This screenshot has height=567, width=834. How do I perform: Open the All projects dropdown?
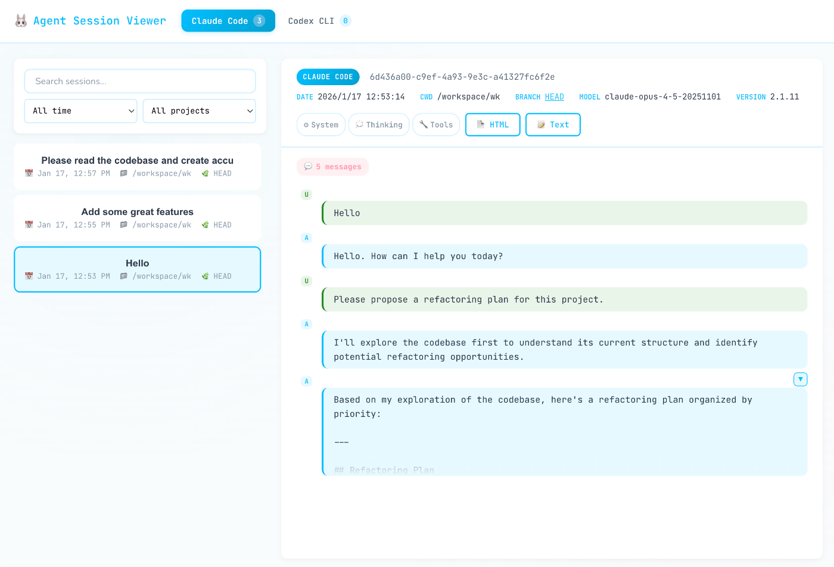click(x=200, y=111)
